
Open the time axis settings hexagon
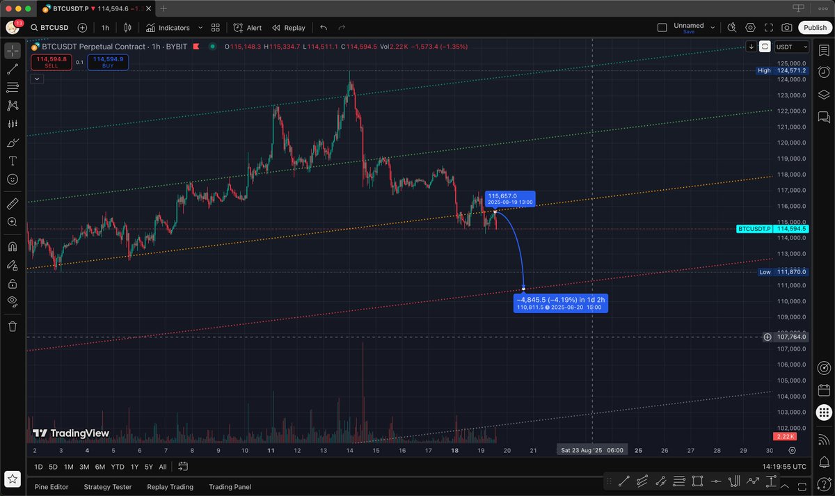coord(792,451)
